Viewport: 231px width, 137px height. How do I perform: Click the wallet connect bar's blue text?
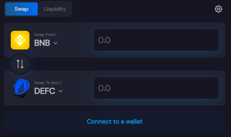tap(115, 121)
